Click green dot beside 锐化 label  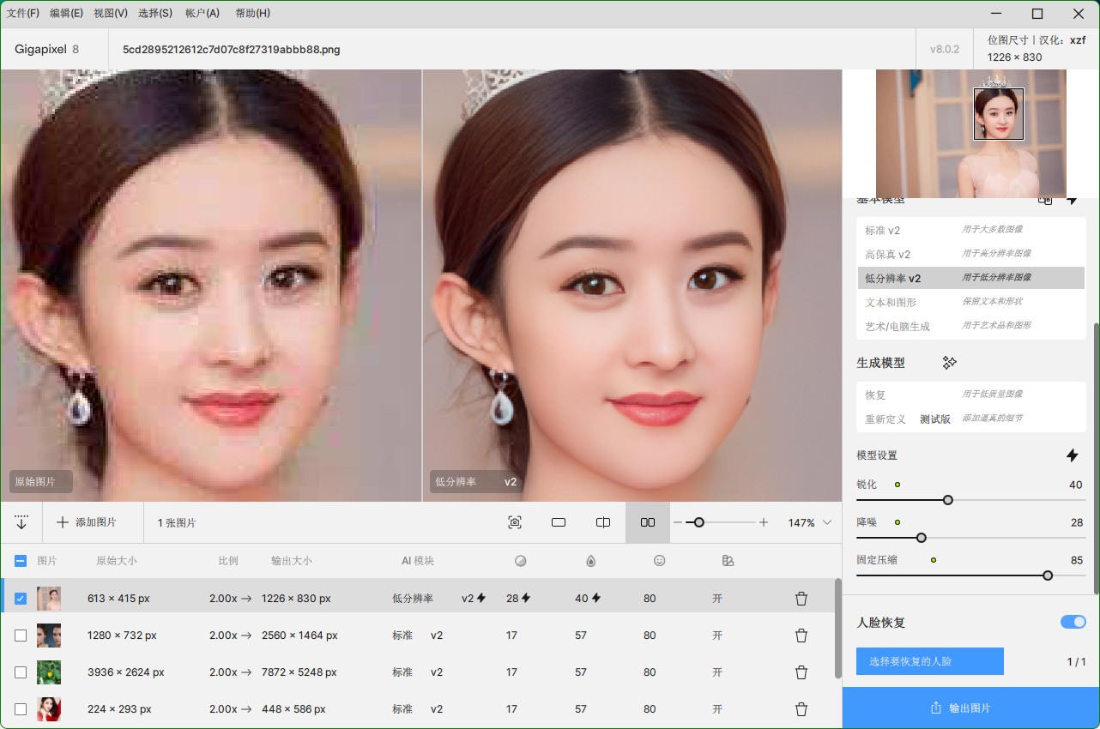tap(898, 485)
